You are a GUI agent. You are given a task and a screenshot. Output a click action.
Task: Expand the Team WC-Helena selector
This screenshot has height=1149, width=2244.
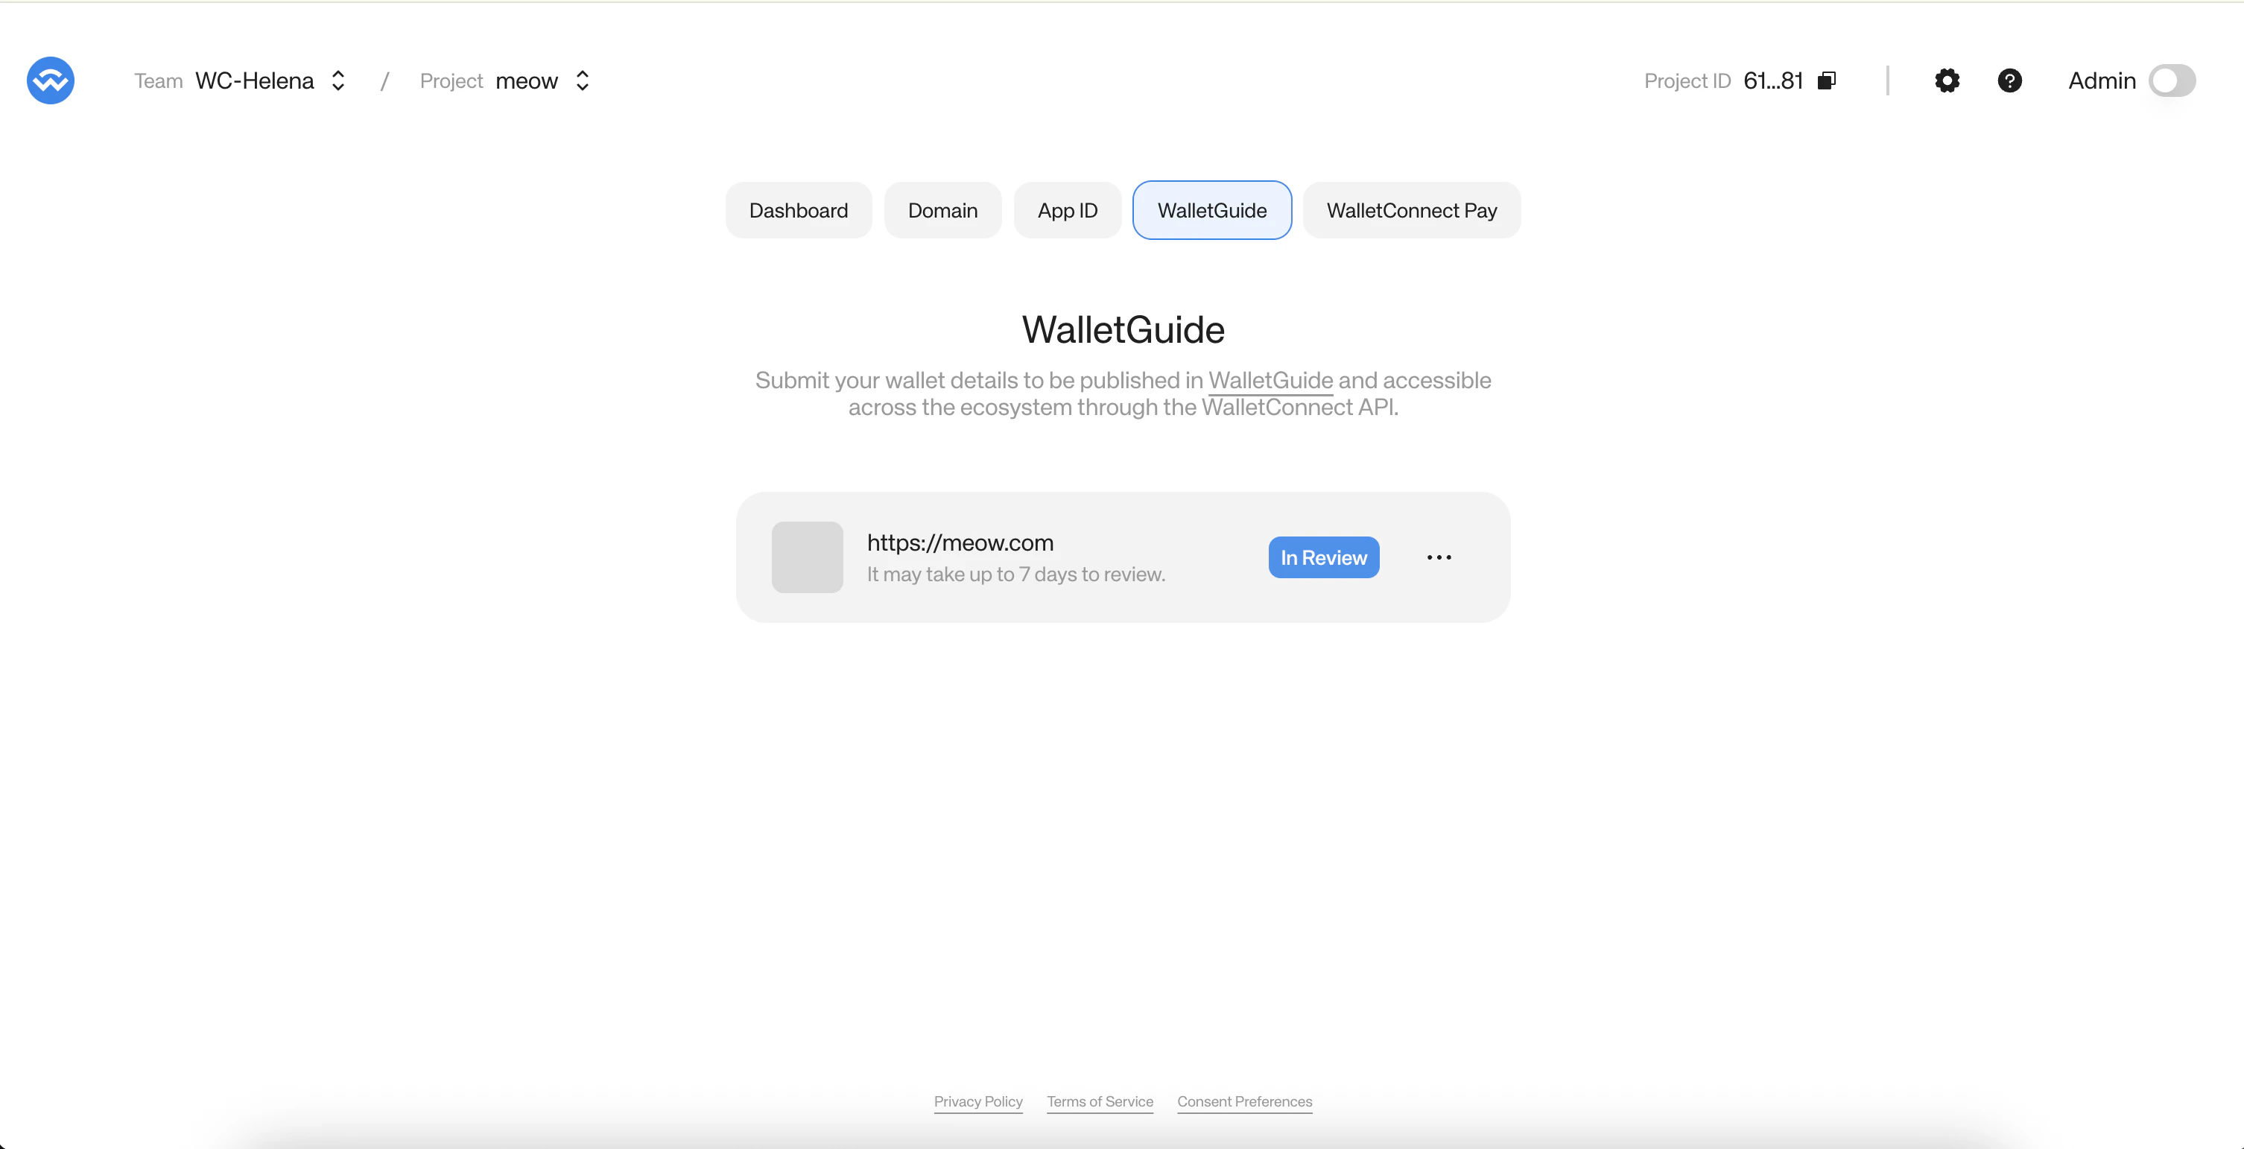point(338,80)
